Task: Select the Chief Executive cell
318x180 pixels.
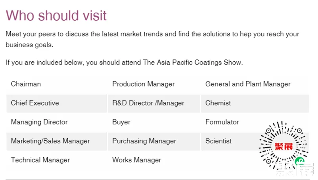Action: [35, 103]
